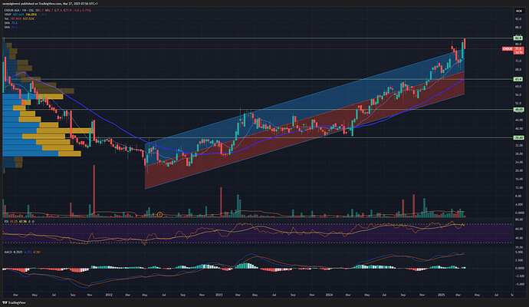This screenshot has height=307, width=529.
Task: Click the ENDUR ticker price tag
Action: click(508, 49)
